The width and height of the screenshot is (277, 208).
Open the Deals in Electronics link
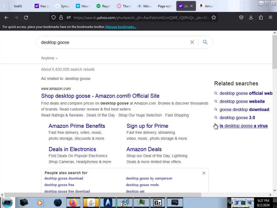pyautogui.click(x=72, y=149)
